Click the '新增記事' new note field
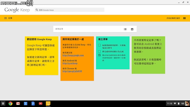Viewport: 190px width, 107px height. (87, 29)
